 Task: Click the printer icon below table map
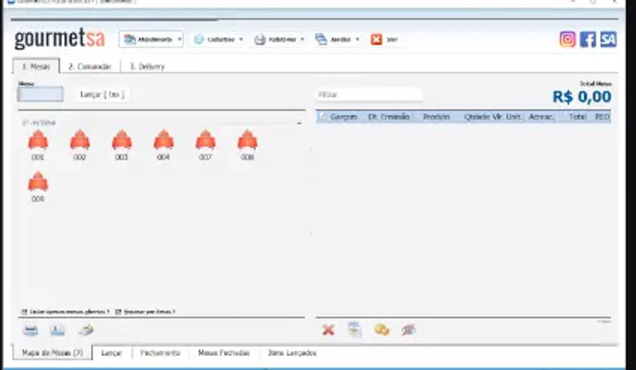coord(31,330)
